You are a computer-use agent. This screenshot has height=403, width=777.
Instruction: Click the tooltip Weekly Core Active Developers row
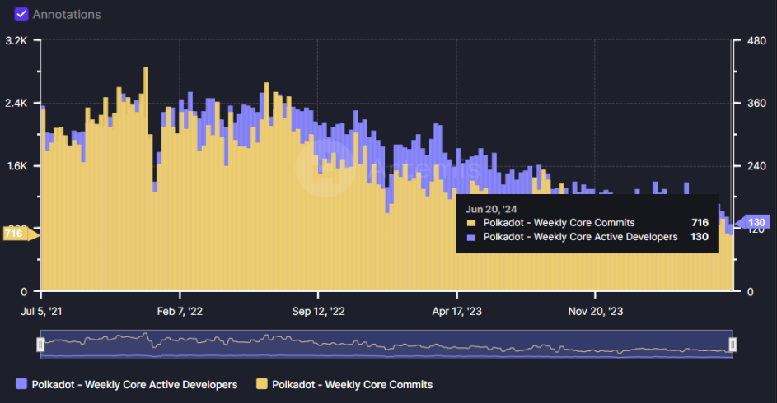click(587, 237)
